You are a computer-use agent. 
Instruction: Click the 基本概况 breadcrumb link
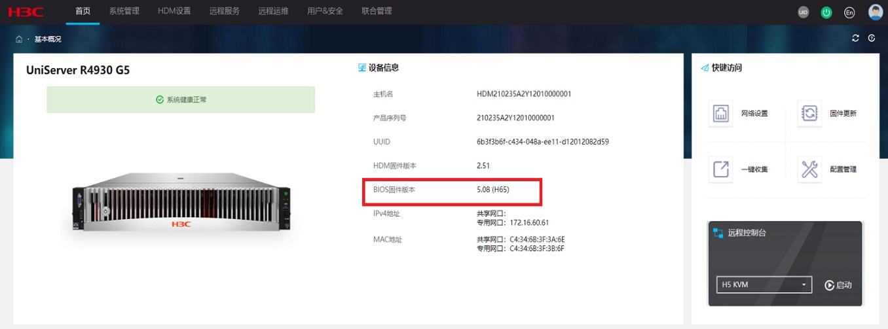tap(48, 39)
